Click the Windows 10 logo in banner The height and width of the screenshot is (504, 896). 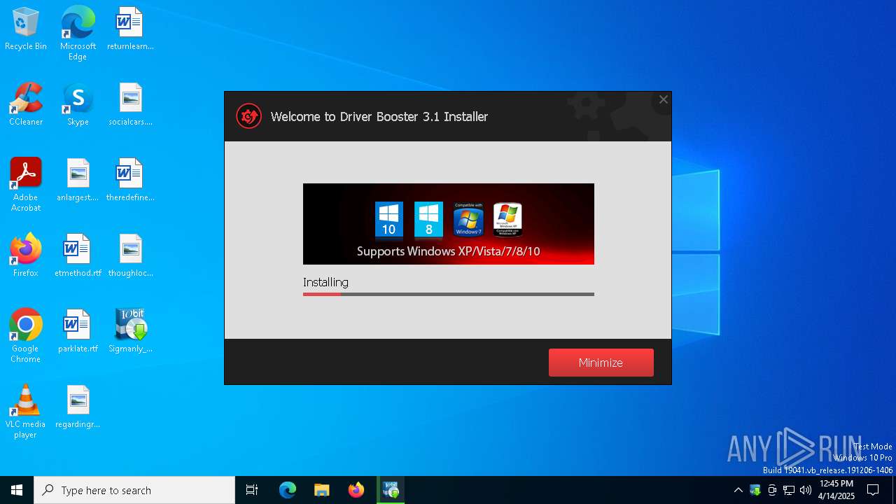tap(388, 220)
